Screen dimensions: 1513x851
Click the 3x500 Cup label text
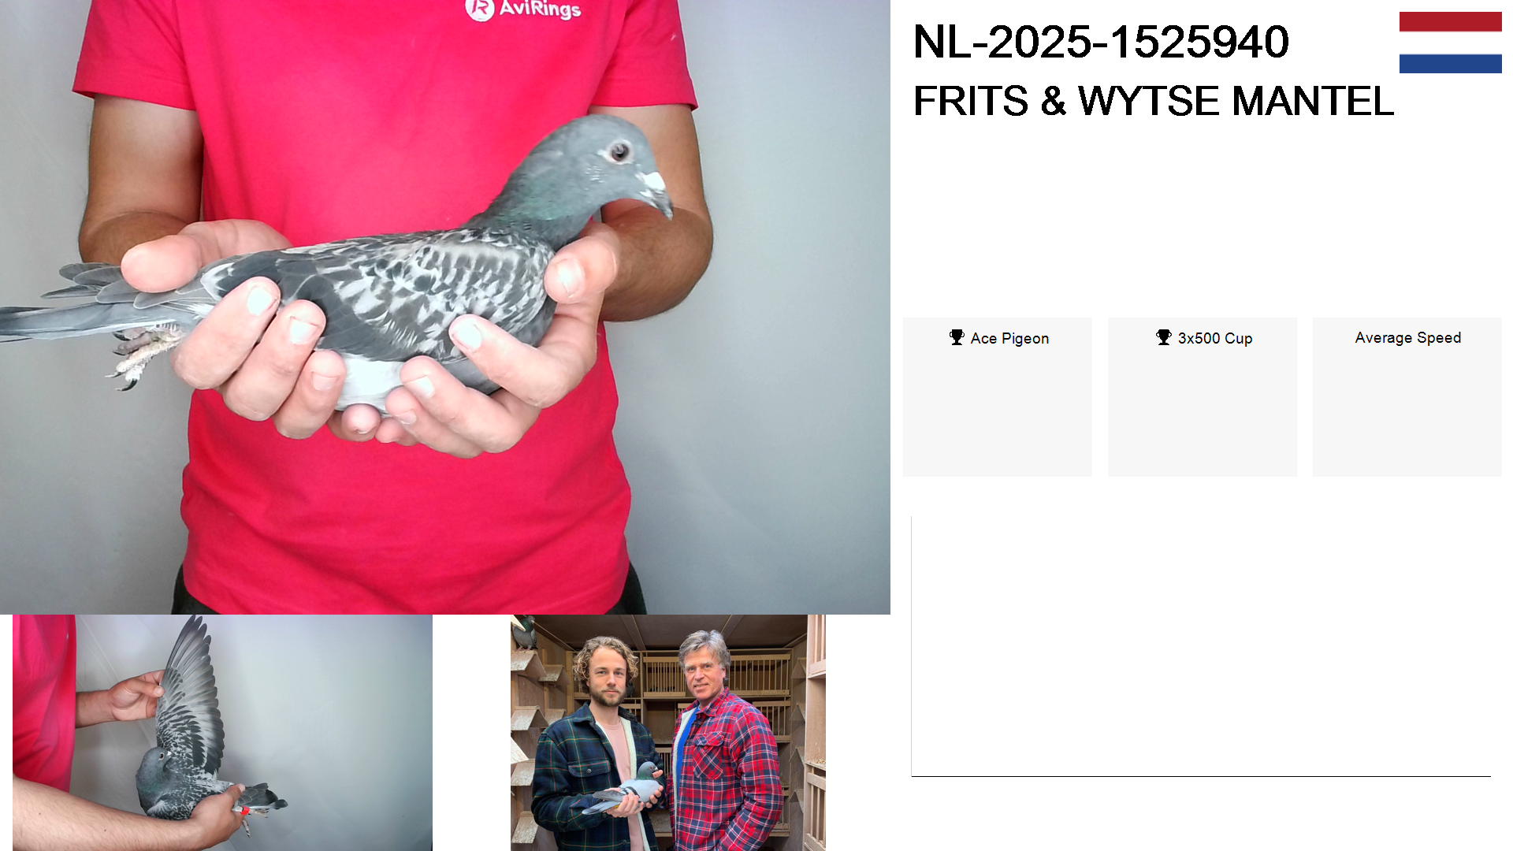[x=1215, y=338]
